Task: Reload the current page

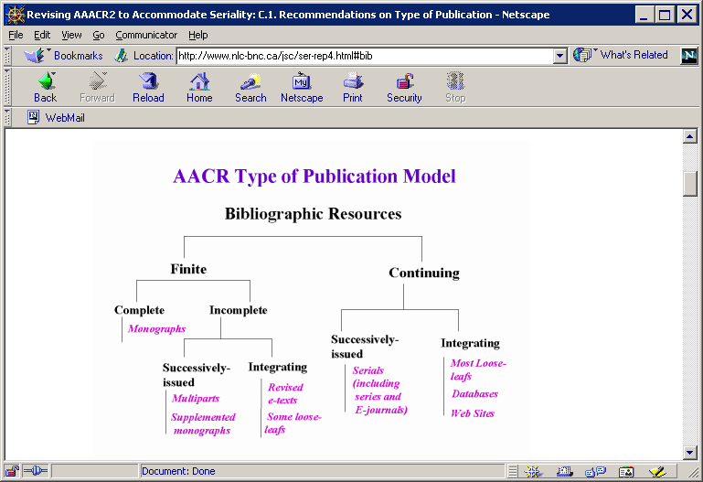Action: pos(148,88)
